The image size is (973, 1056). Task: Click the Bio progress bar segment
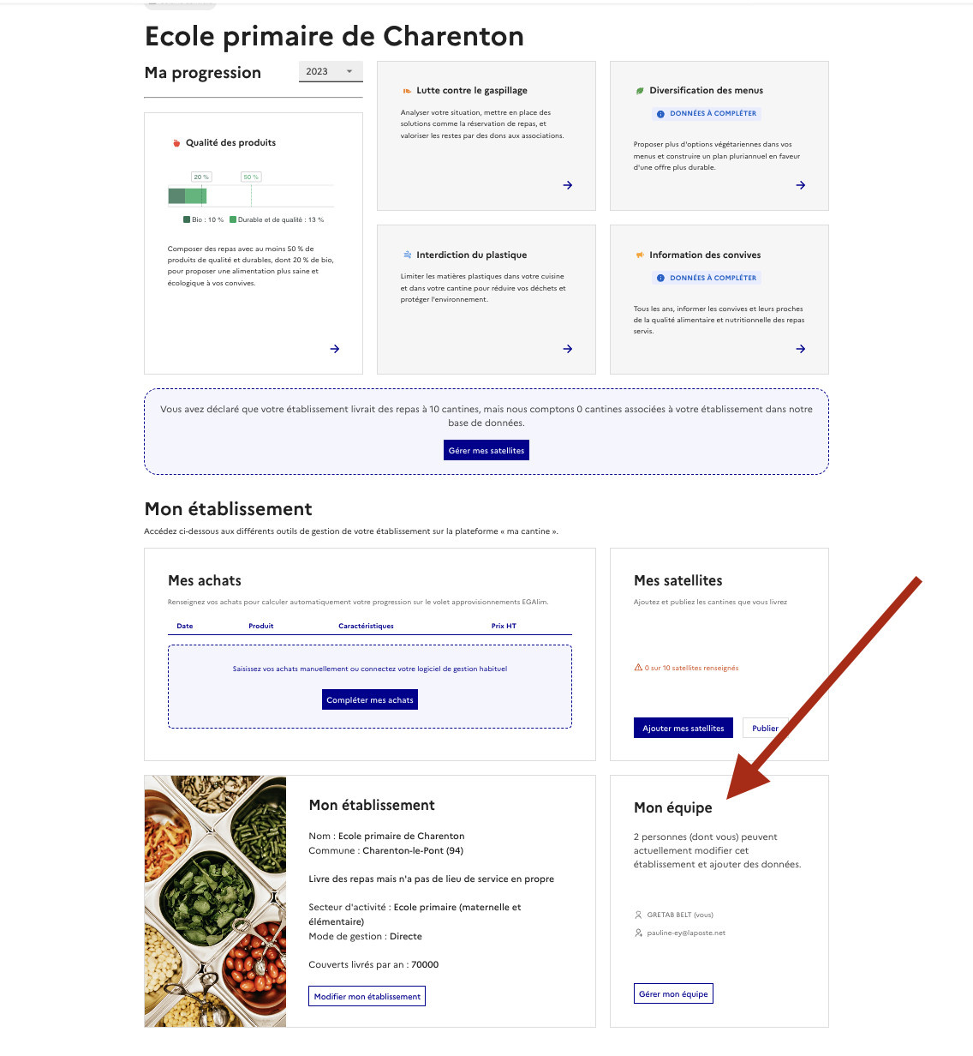176,196
